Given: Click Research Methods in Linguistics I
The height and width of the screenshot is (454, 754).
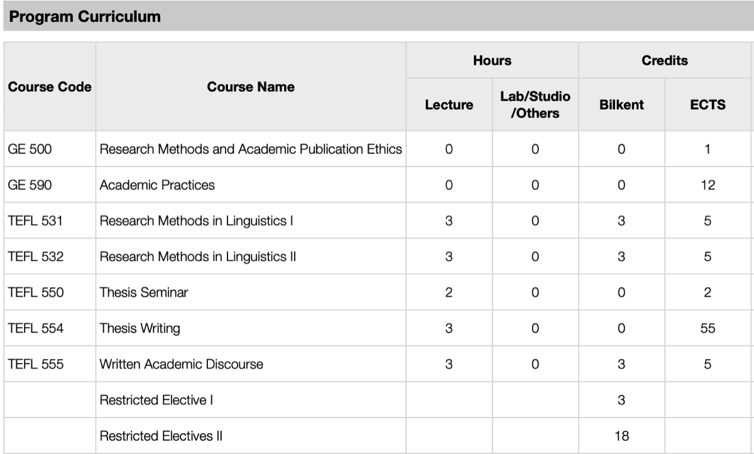Looking at the screenshot, I should (196, 221).
